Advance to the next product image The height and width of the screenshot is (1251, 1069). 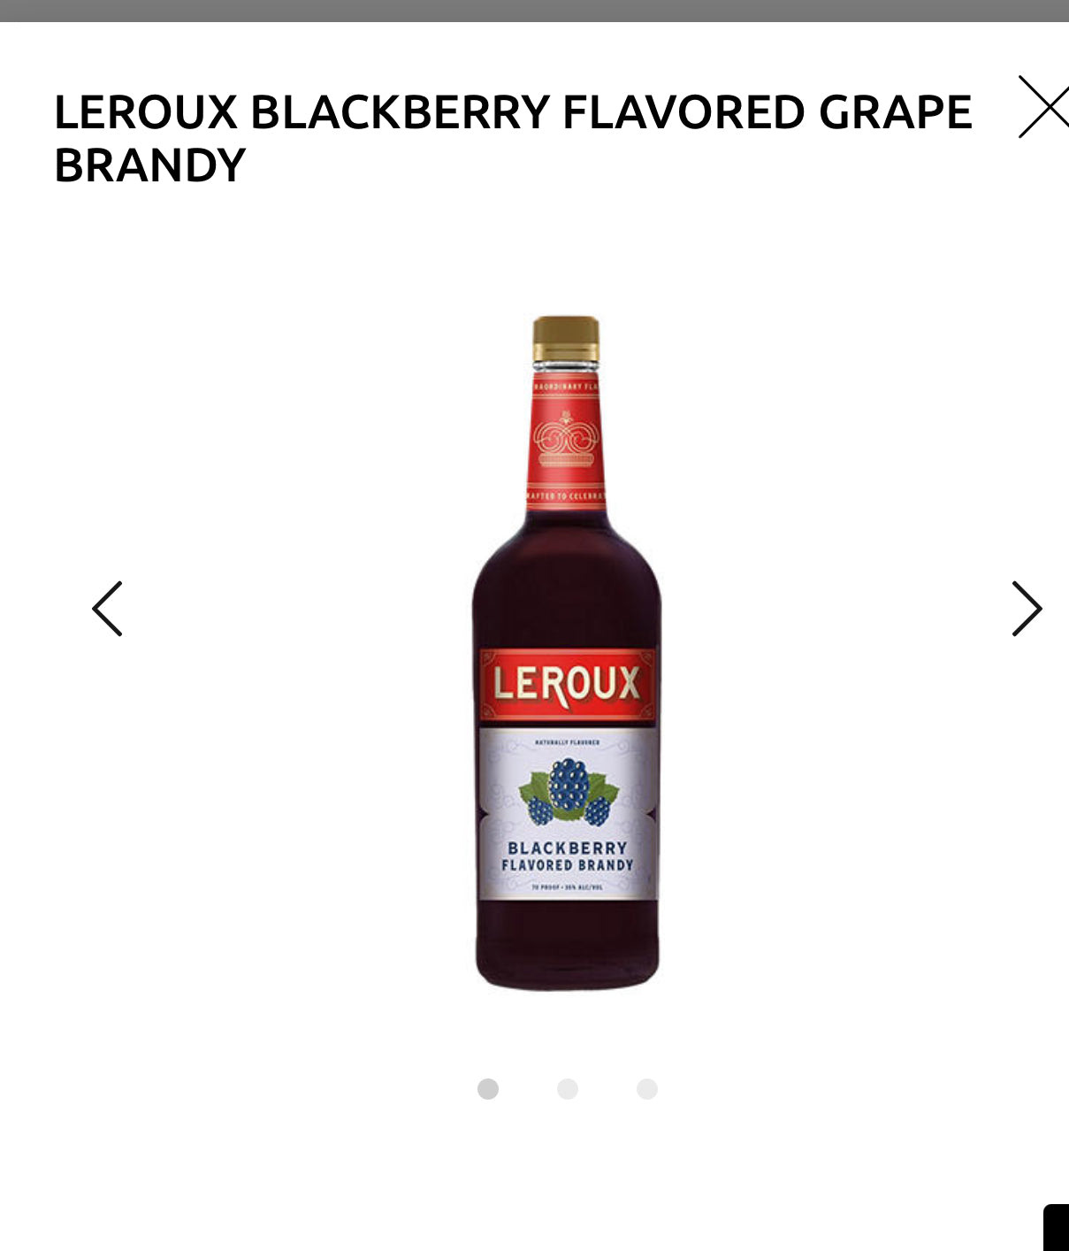[1027, 609]
